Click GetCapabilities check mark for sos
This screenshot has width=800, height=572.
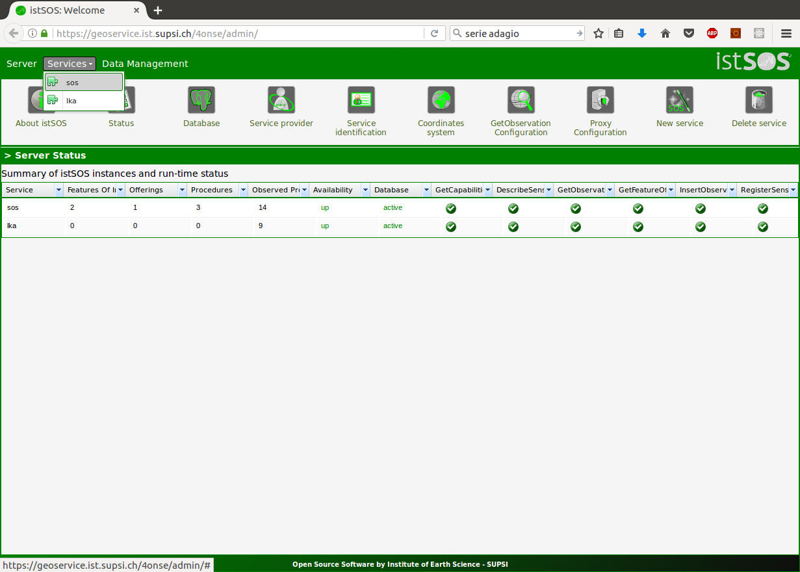(x=451, y=209)
